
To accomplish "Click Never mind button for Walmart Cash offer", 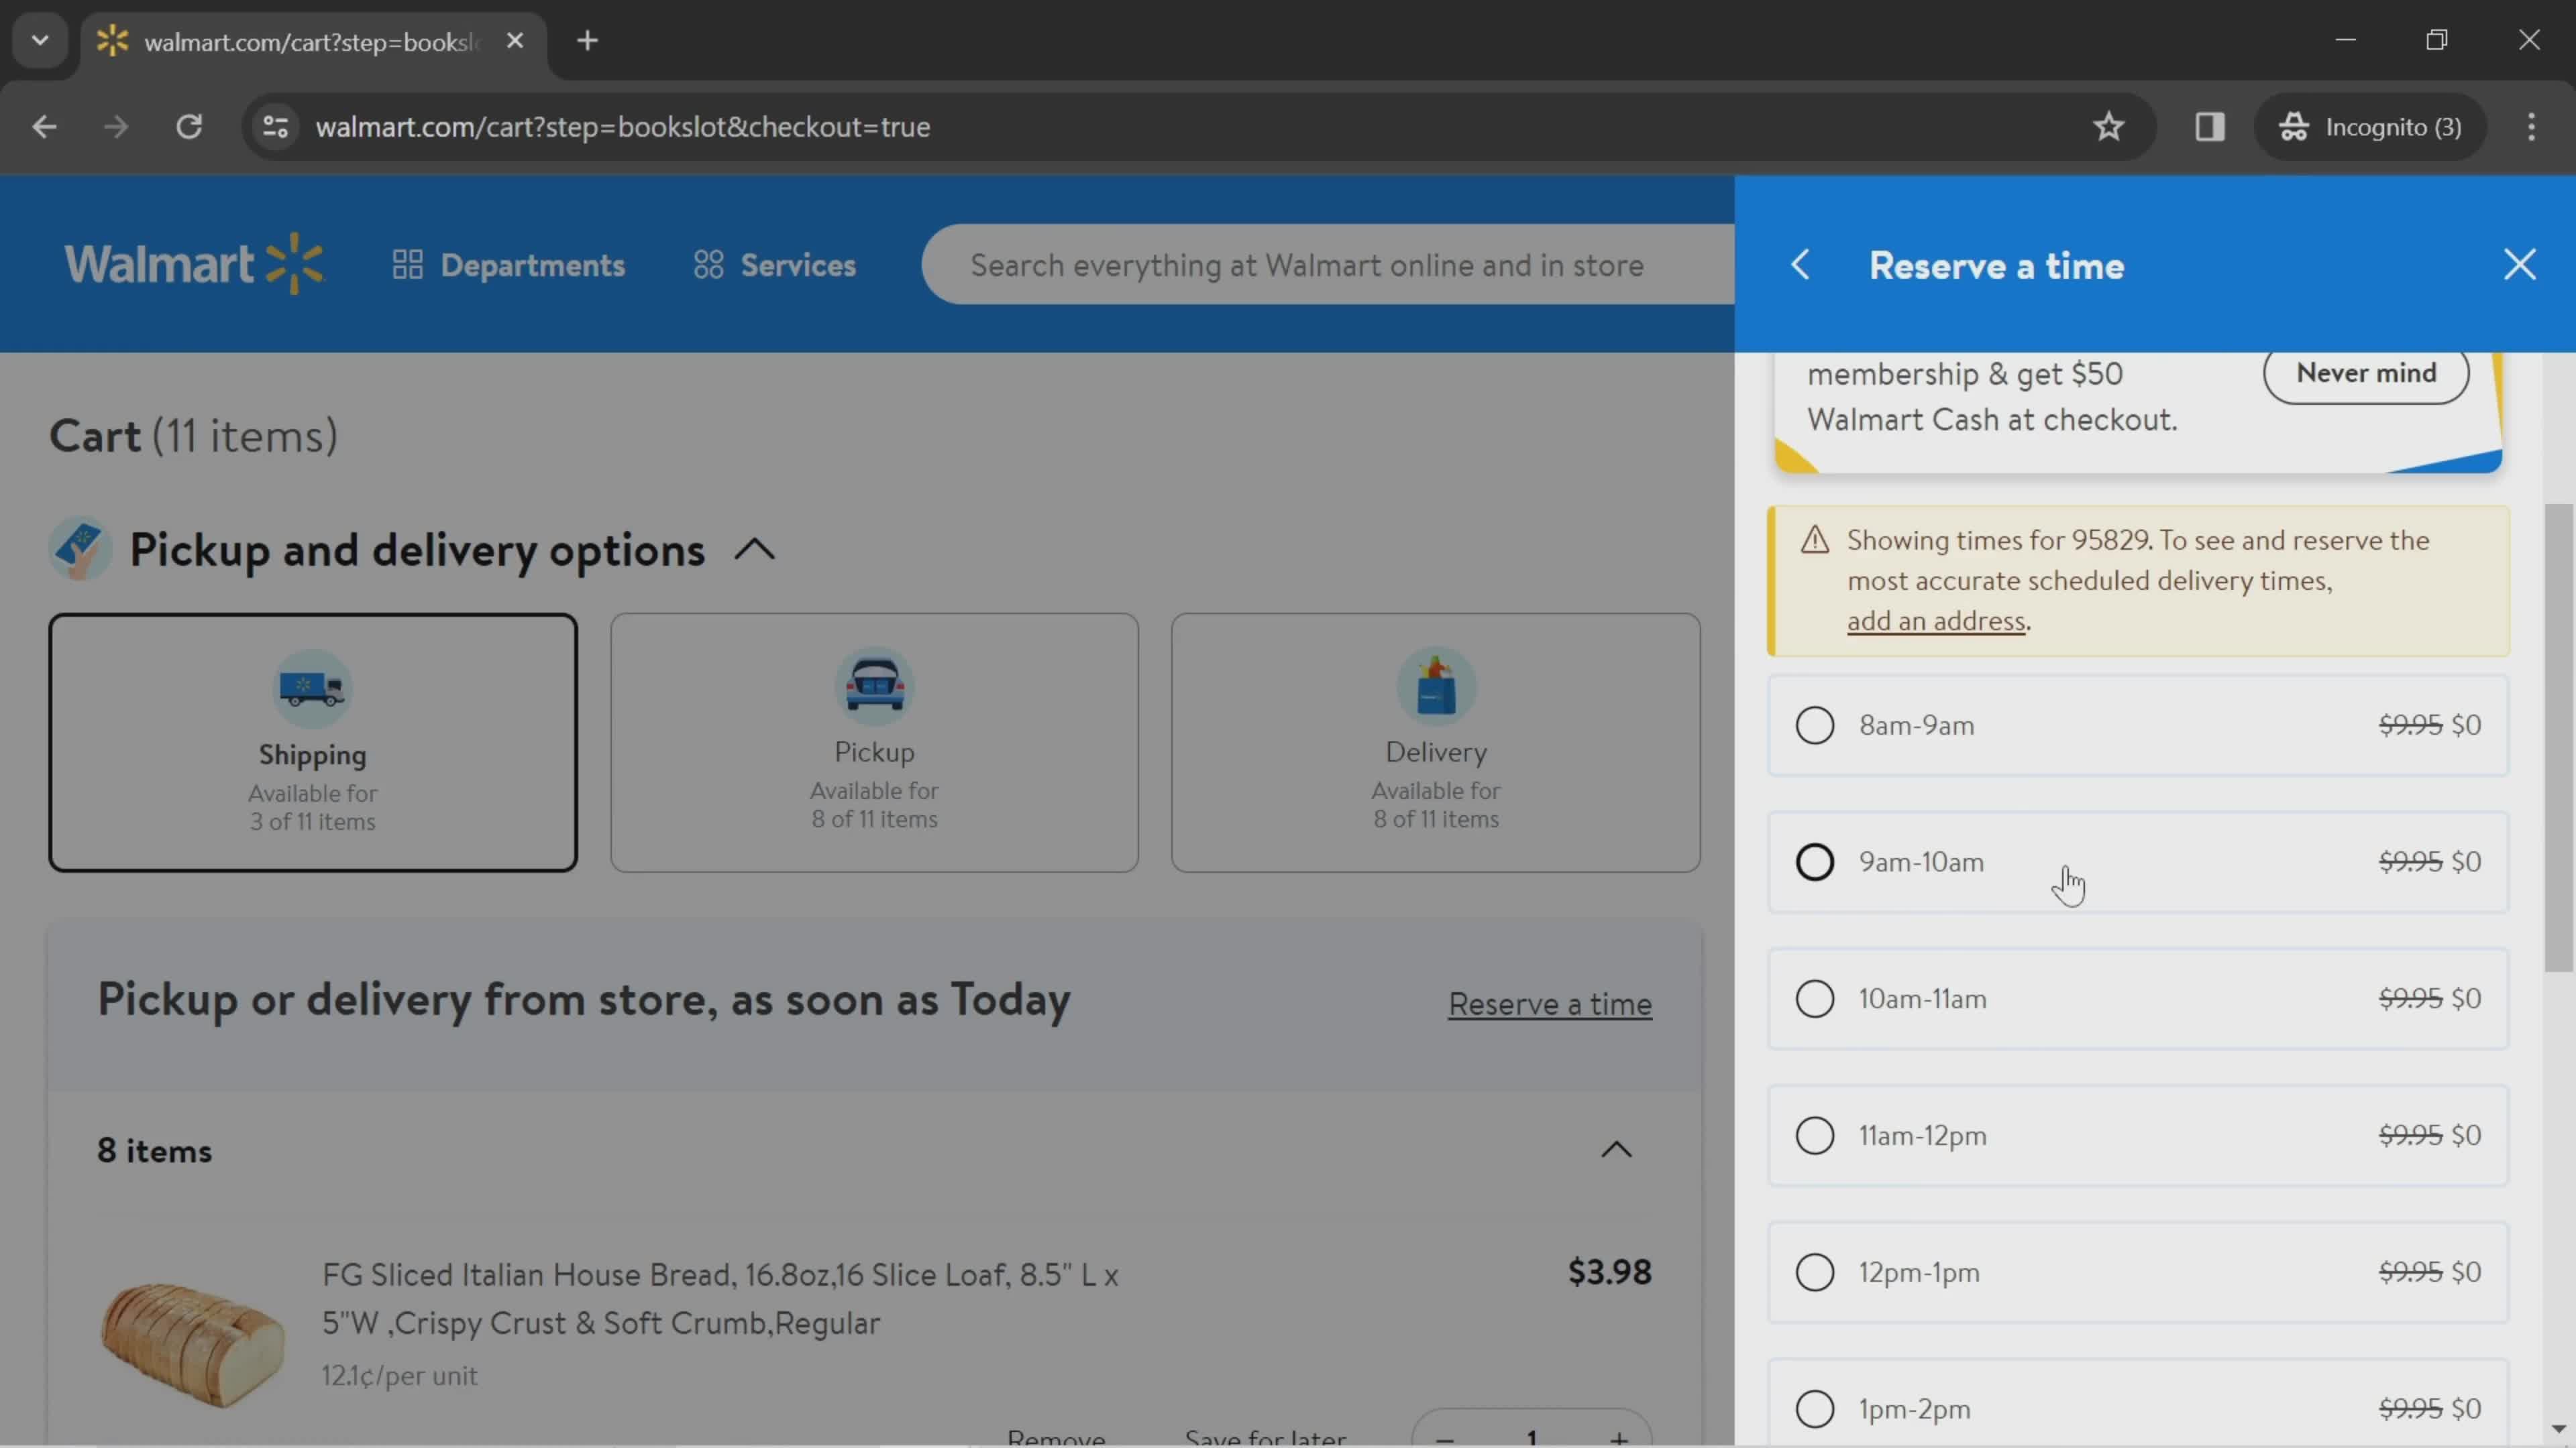I will click(2367, 371).
